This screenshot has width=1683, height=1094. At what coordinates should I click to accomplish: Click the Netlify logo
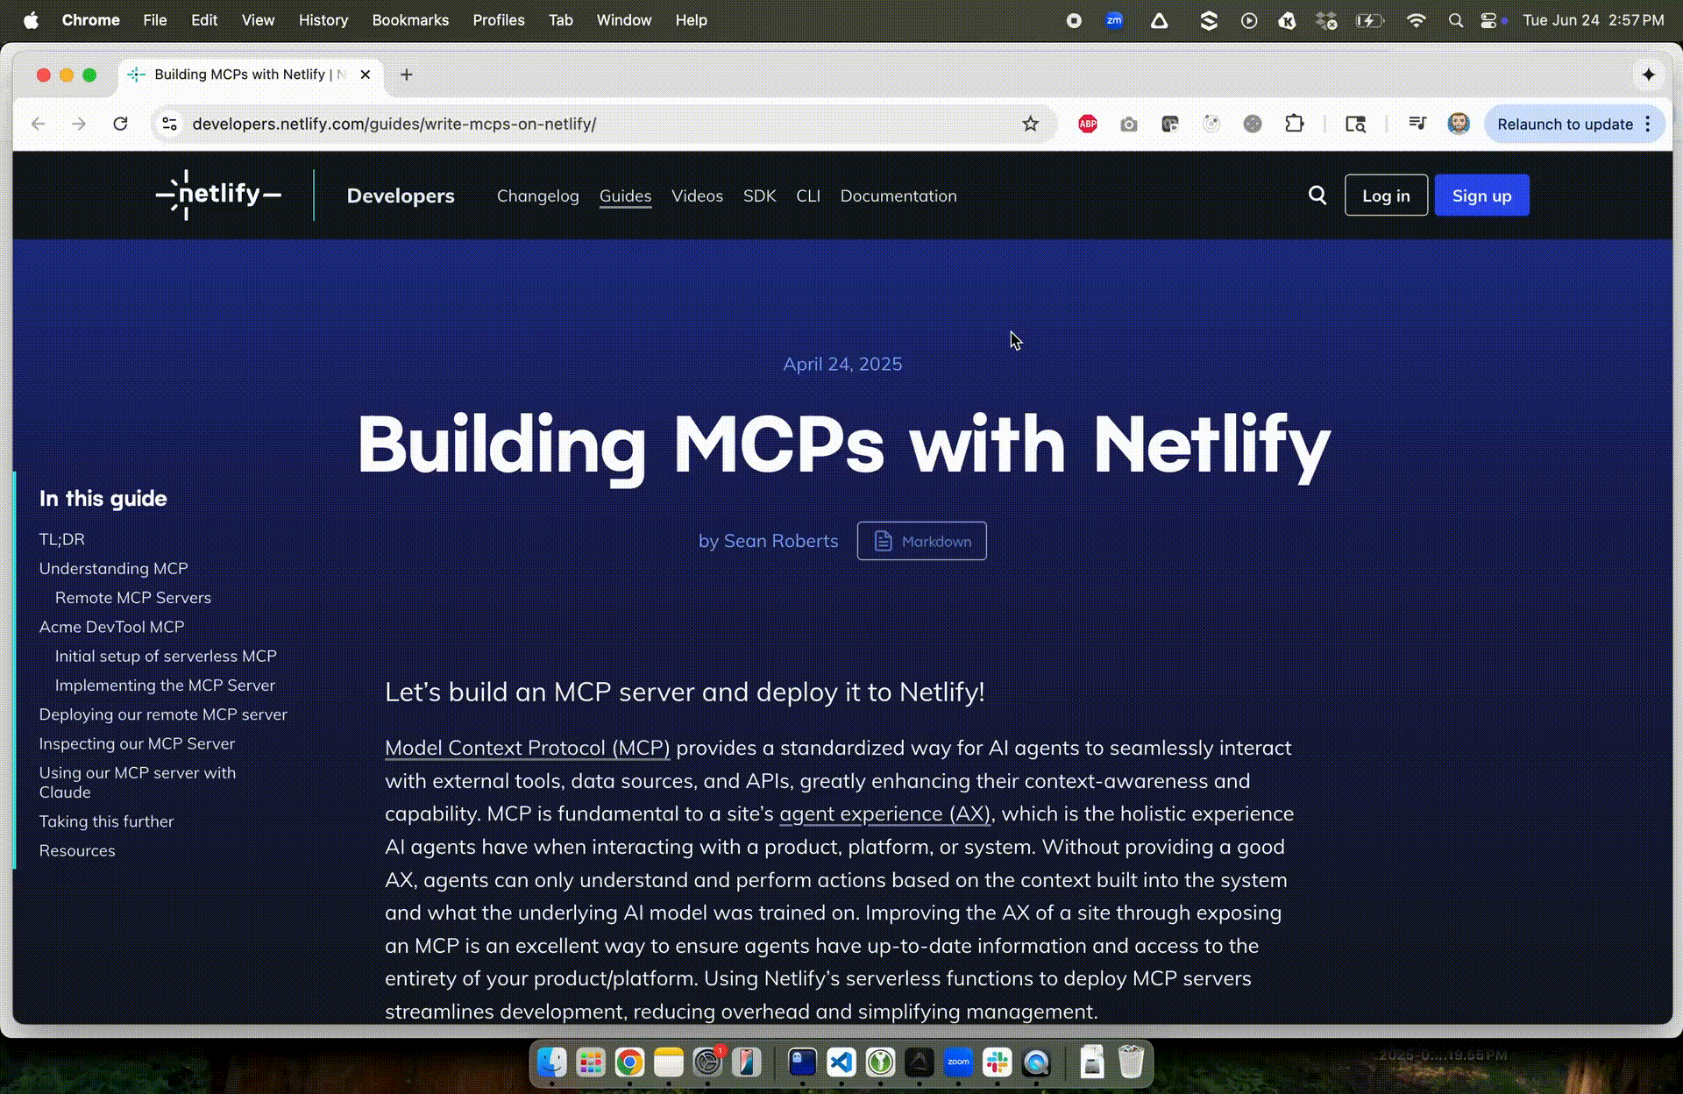[x=218, y=195]
